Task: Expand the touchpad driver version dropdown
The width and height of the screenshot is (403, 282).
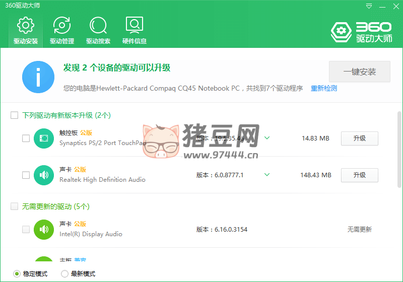Action: coord(267,138)
